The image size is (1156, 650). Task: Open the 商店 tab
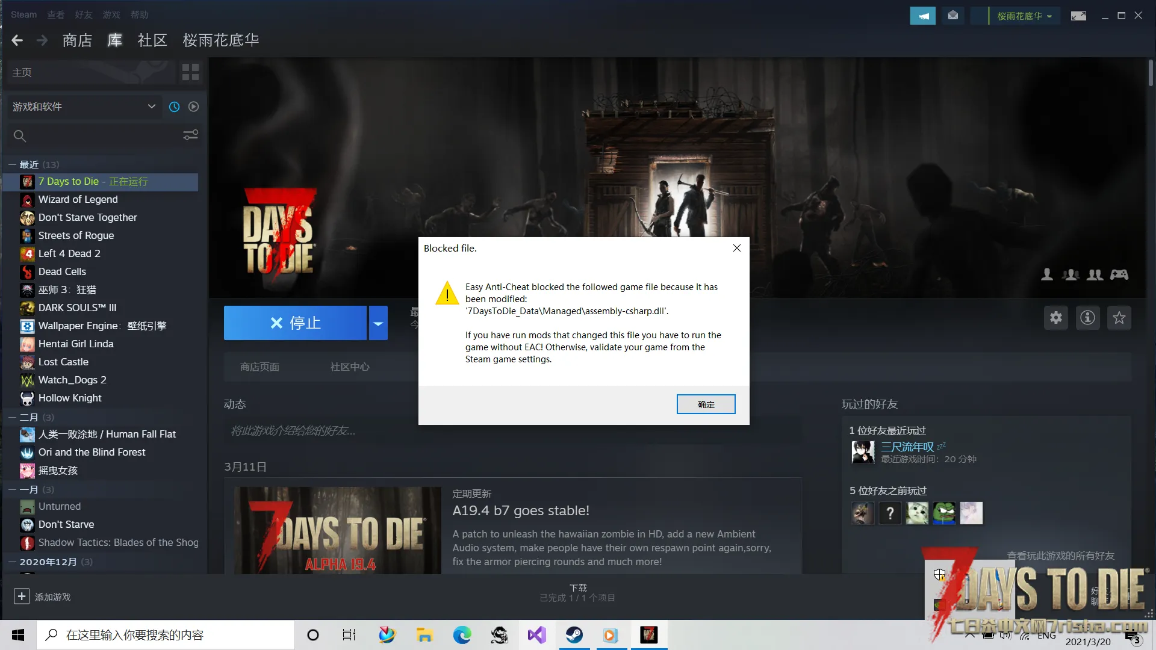(x=77, y=40)
